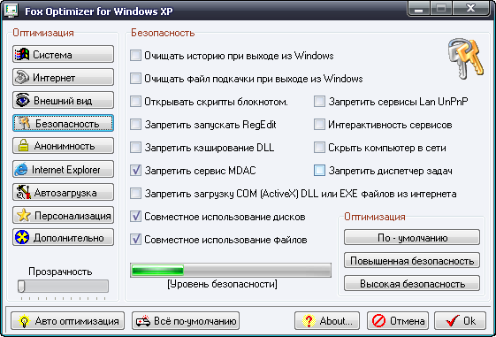Check Скрыть компьютер в сети

click(319, 148)
